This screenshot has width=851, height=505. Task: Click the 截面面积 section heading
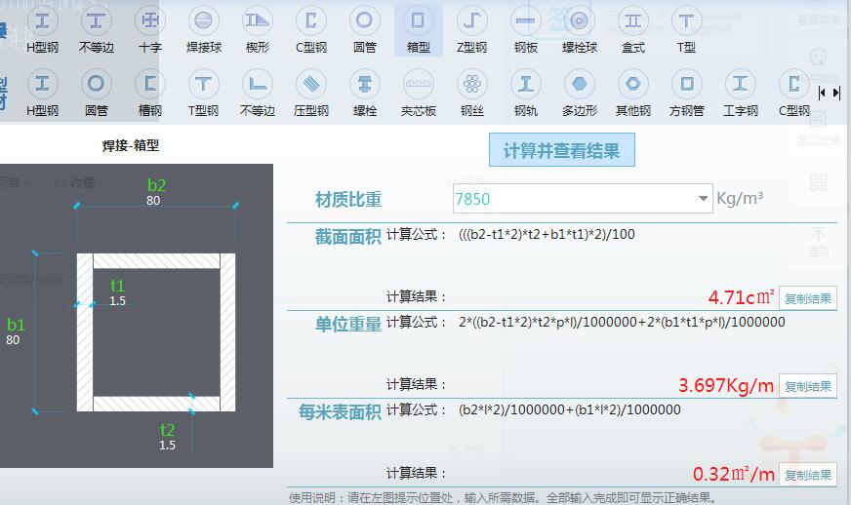(x=347, y=237)
